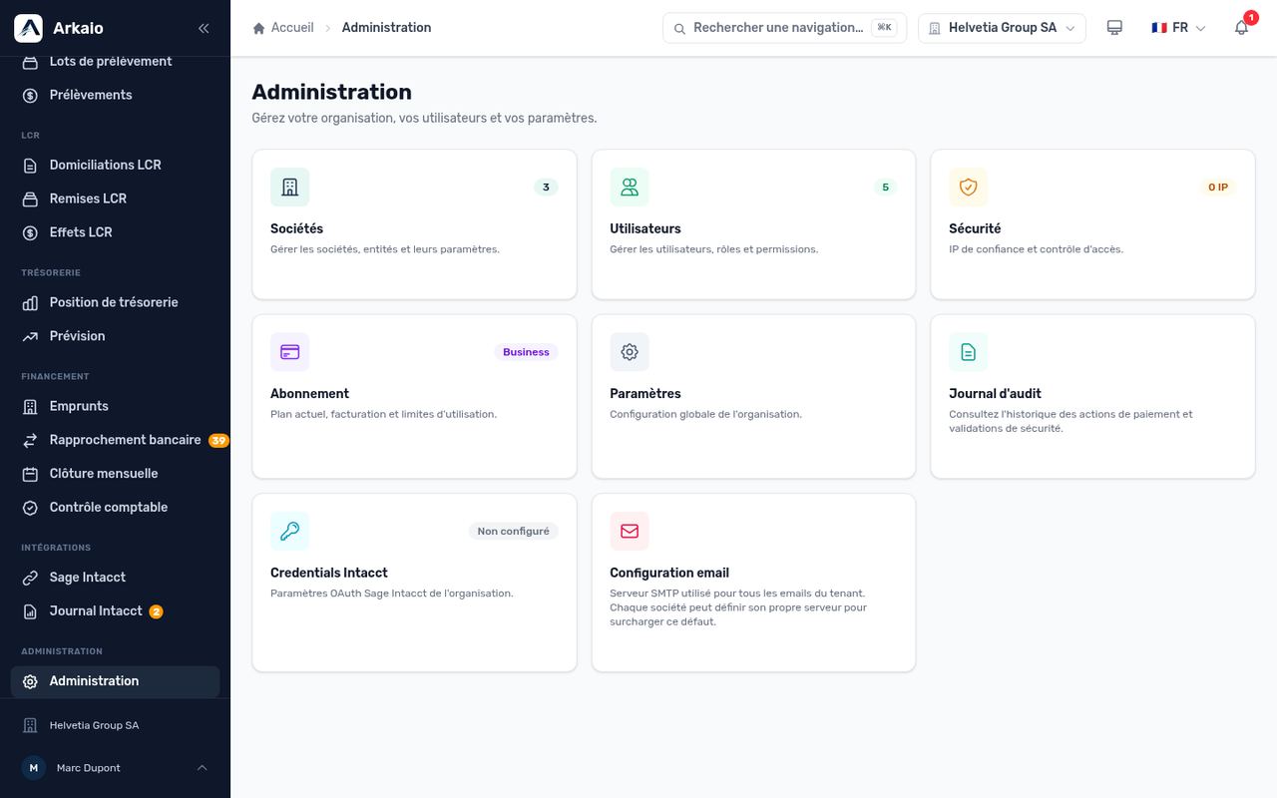Viewport: 1277px width, 798px height.
Task: Open Domiciliations LCR in the sidebar
Action: pos(116,165)
